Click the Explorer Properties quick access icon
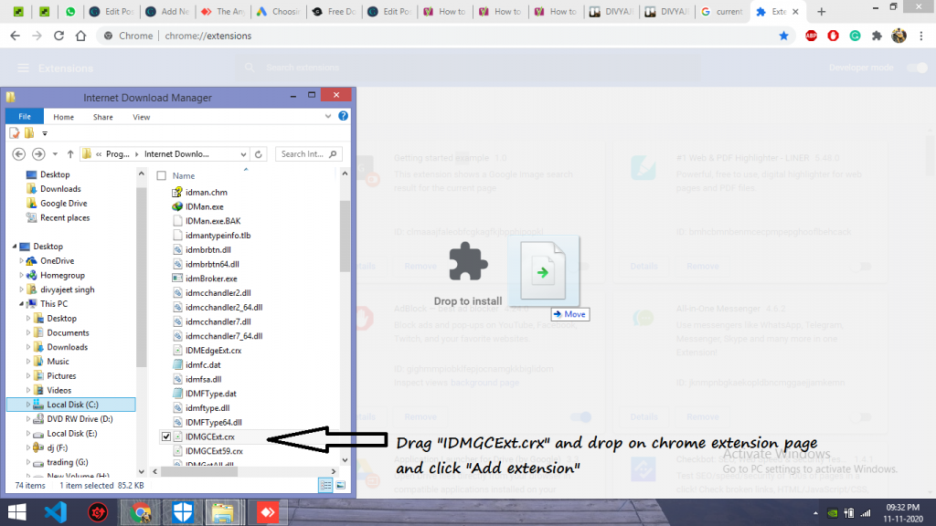936x526 pixels. click(15, 133)
